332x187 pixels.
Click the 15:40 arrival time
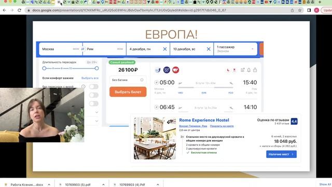point(250,83)
